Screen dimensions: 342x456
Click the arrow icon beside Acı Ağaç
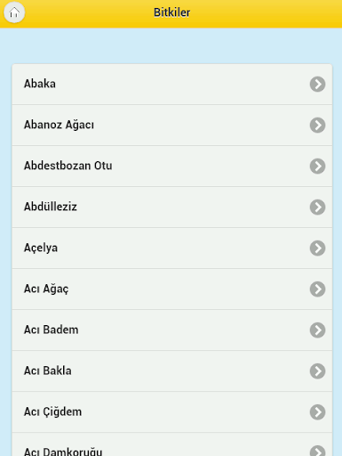click(318, 289)
